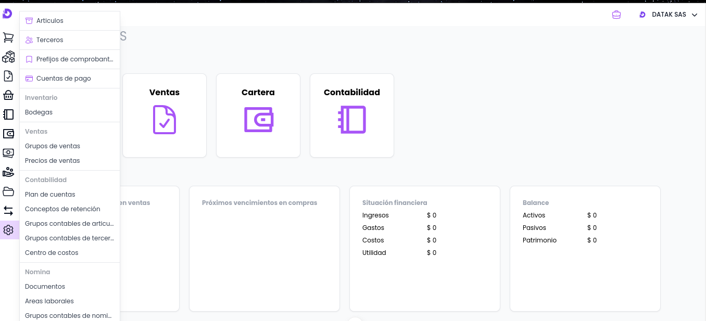
Task: Select Centro de costos menu entry
Action: pyautogui.click(x=52, y=253)
